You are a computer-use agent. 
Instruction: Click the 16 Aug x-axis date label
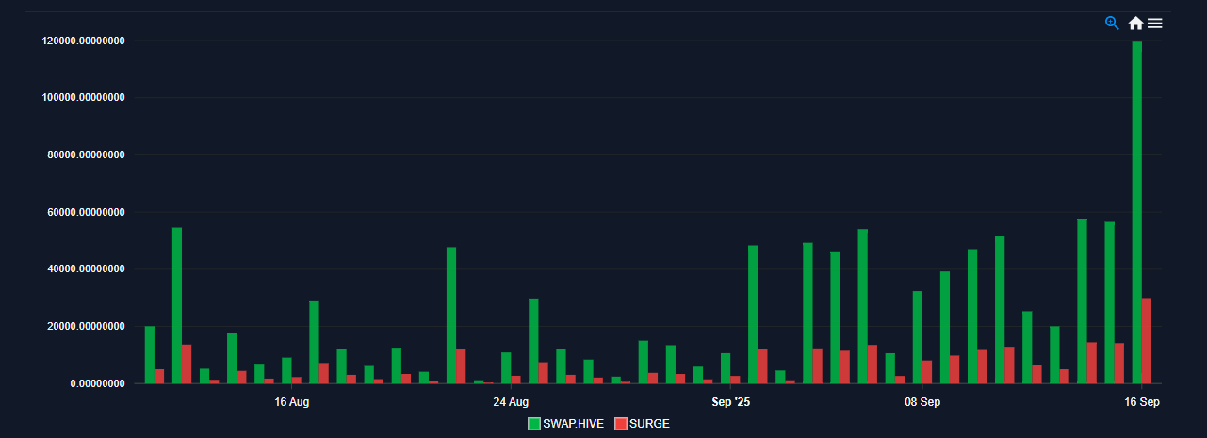pos(292,402)
